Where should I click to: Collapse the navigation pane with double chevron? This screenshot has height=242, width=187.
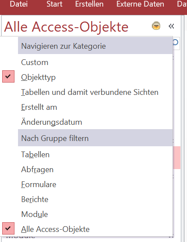point(171,26)
